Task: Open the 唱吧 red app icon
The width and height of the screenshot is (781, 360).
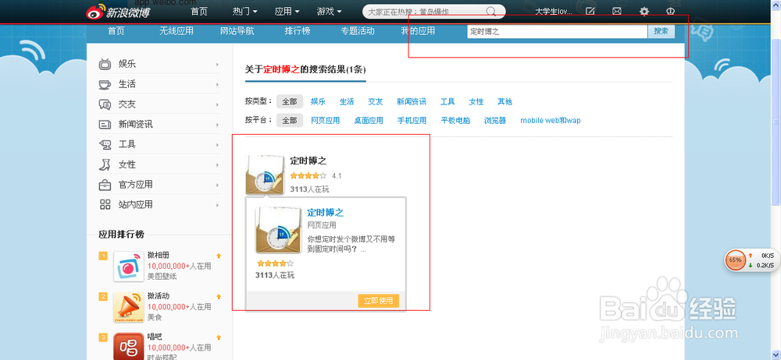Action: pyautogui.click(x=129, y=347)
